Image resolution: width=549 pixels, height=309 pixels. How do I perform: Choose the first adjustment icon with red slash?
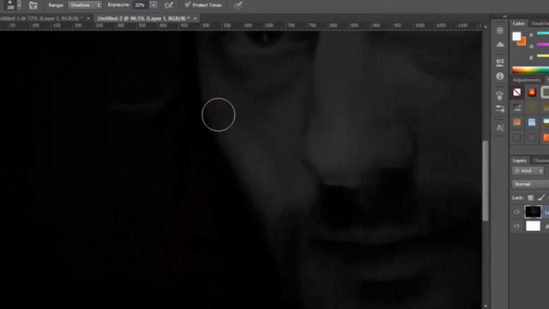click(517, 92)
